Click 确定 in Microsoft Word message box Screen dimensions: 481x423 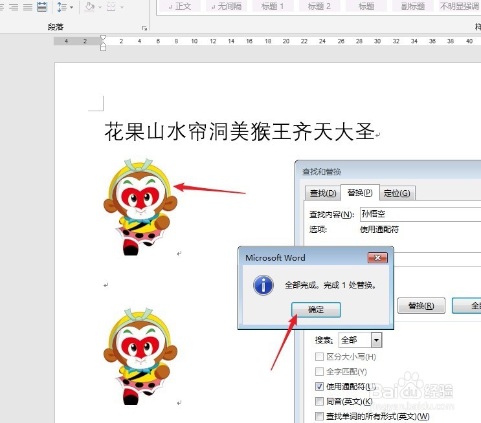point(316,310)
